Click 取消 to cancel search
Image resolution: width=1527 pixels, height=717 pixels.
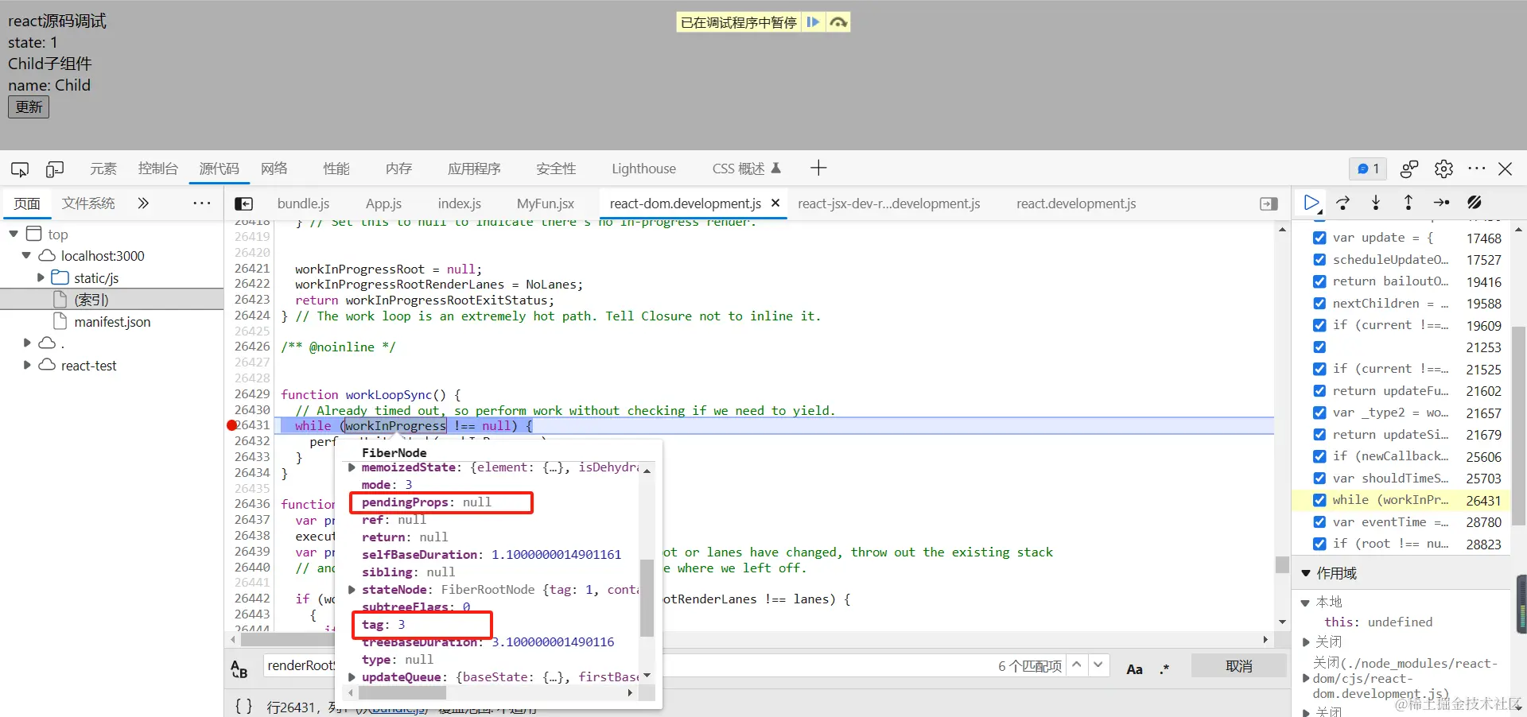[1238, 666]
